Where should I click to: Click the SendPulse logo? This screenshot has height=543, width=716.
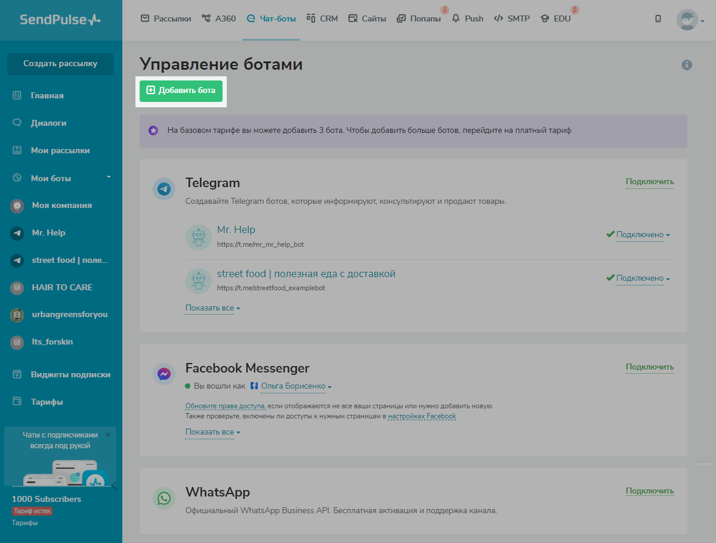point(60,20)
